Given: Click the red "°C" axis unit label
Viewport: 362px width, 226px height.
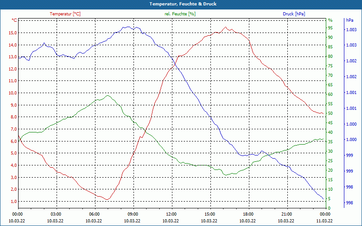Looking at the screenshot, I should tap(14, 20).
